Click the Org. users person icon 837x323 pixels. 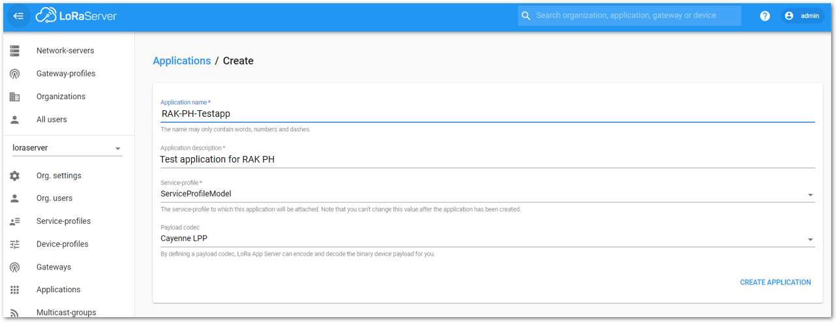point(15,198)
